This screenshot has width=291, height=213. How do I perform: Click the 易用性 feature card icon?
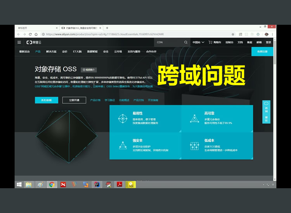(123, 119)
